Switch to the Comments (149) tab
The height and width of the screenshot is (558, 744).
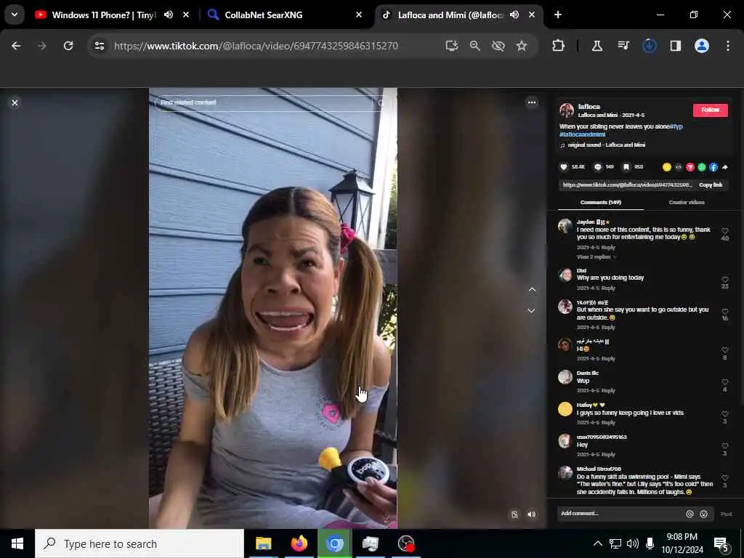[x=600, y=202]
